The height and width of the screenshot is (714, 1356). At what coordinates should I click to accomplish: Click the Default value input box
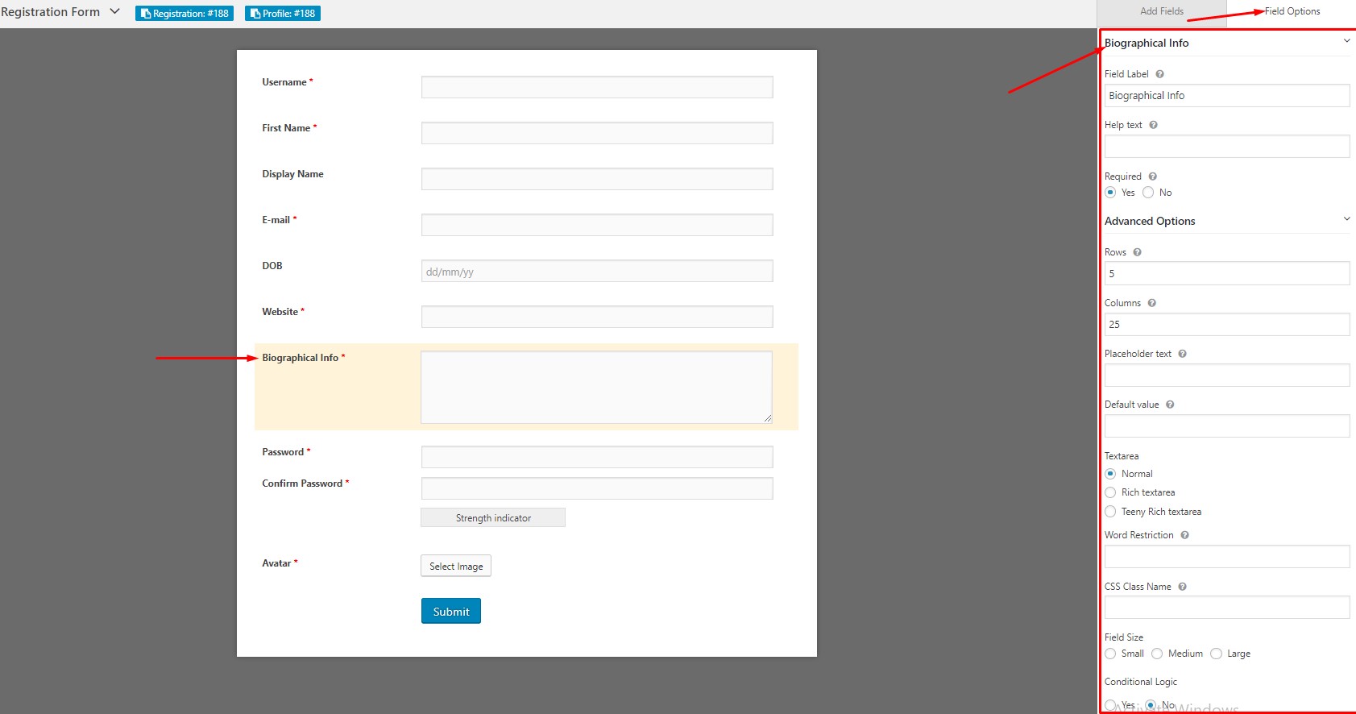coord(1227,425)
